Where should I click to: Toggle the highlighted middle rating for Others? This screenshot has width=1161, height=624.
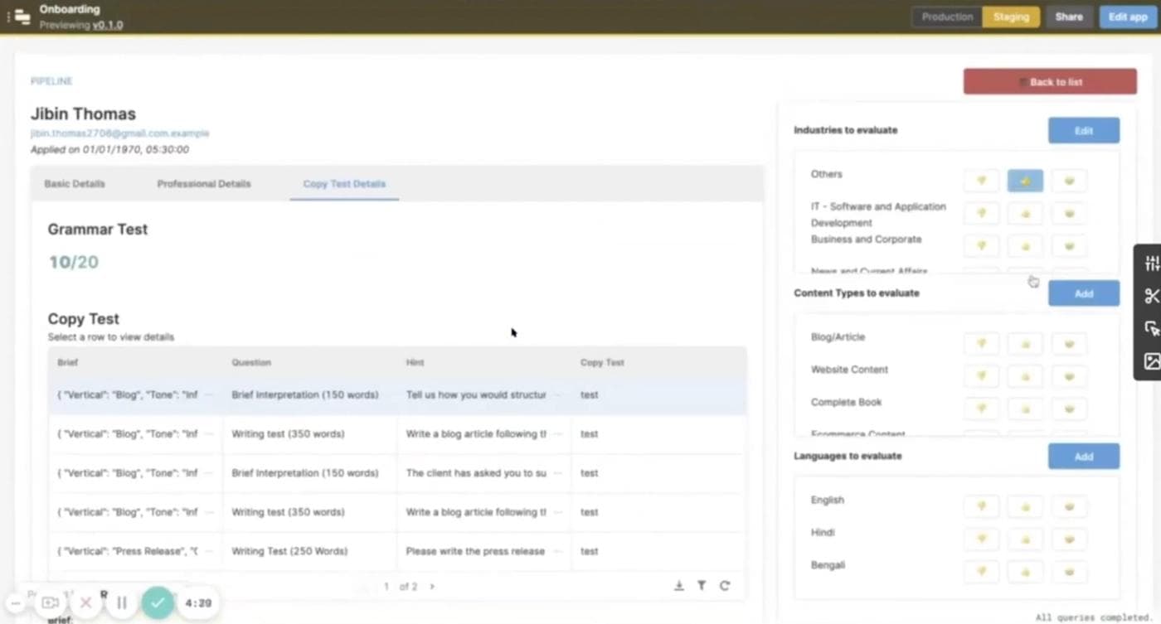point(1025,180)
